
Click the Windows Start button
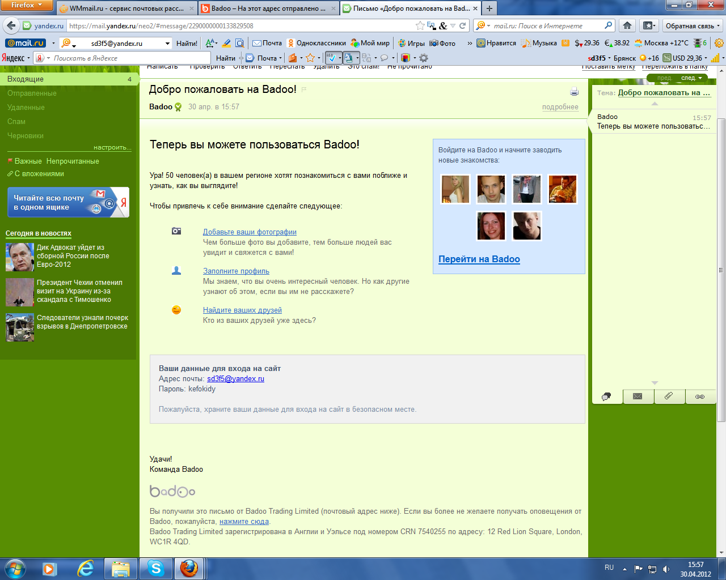click(x=15, y=568)
